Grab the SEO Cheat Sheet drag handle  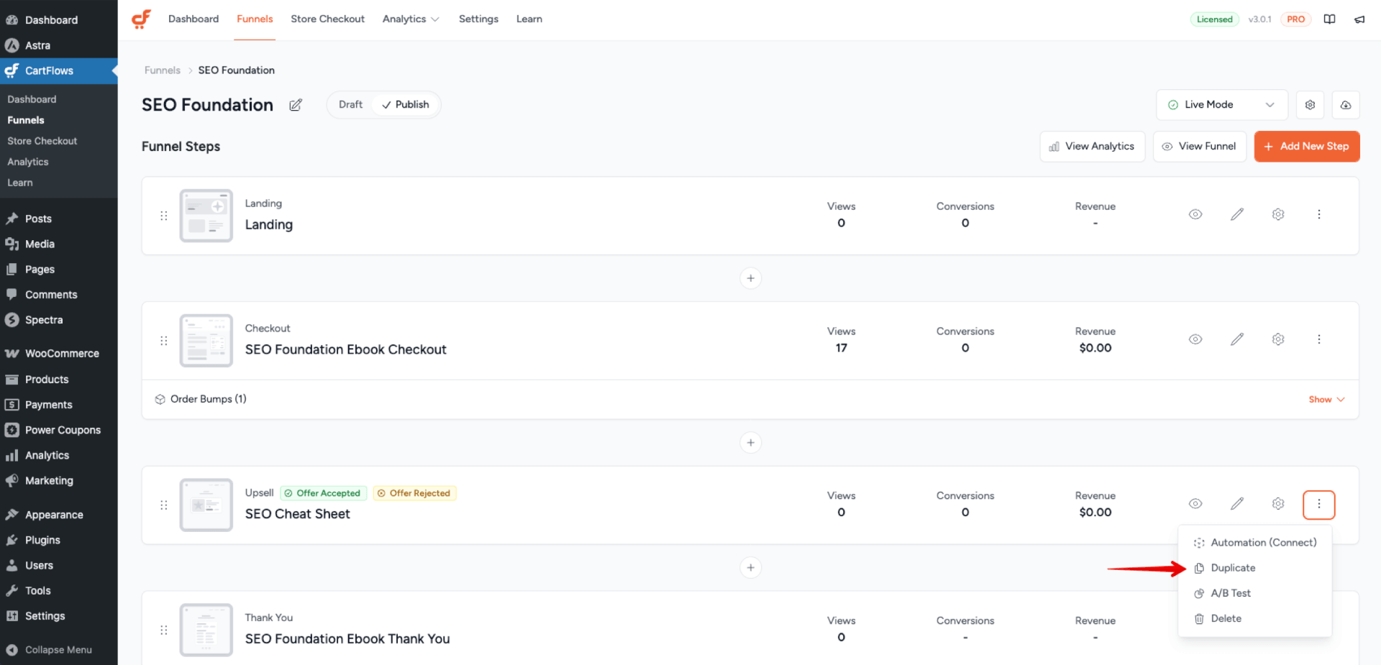[x=164, y=505]
